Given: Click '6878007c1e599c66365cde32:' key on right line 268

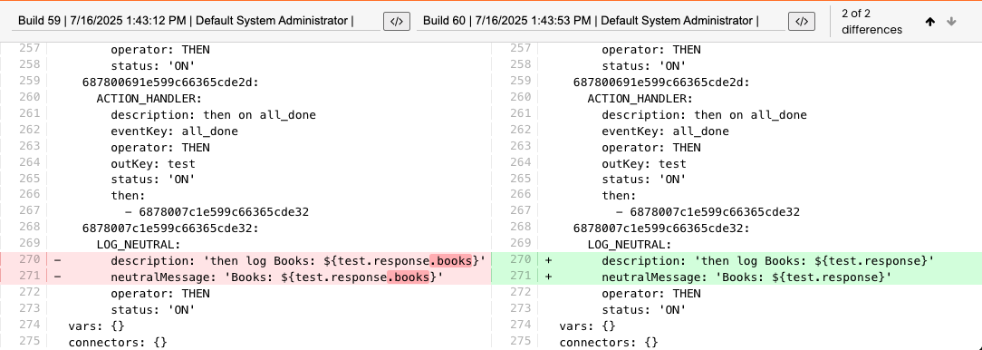Looking at the screenshot, I should coord(661,228).
